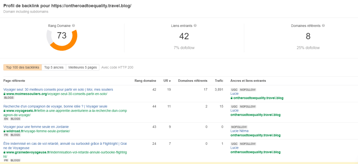
Task: Switch to the Top 5 ancres tab
Action: 54,67
